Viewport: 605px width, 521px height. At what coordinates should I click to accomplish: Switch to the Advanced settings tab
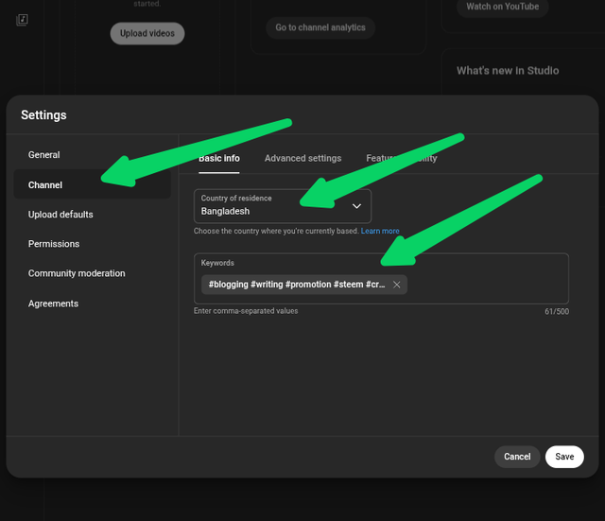302,158
